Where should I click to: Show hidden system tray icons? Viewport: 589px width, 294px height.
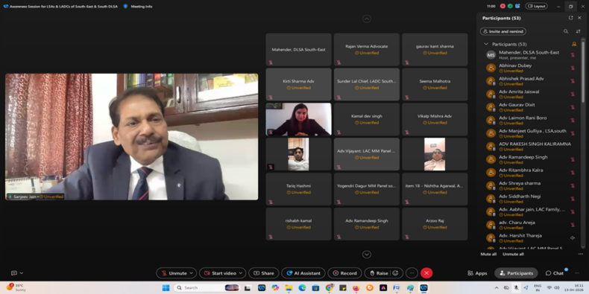tap(497, 287)
